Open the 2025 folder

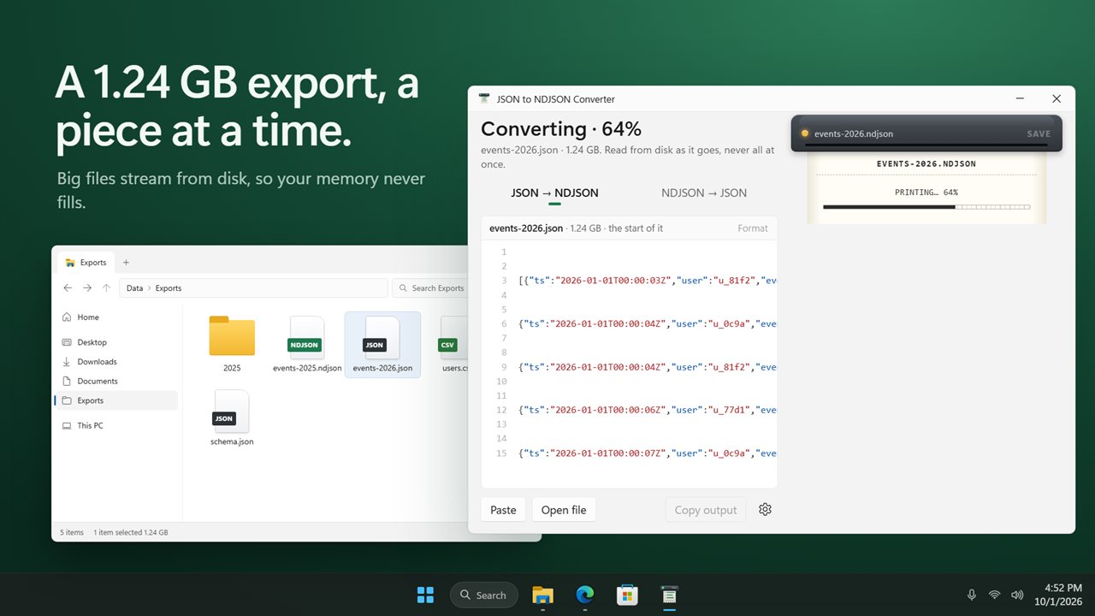[x=232, y=344]
